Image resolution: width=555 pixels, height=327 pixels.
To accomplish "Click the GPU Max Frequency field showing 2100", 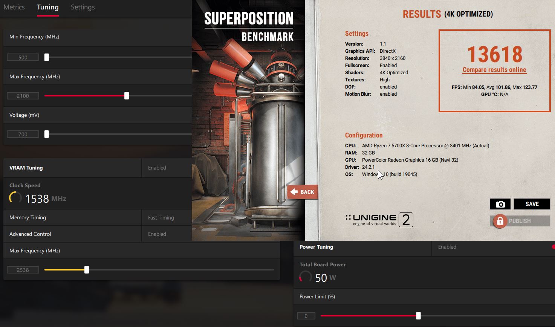I will pos(23,96).
